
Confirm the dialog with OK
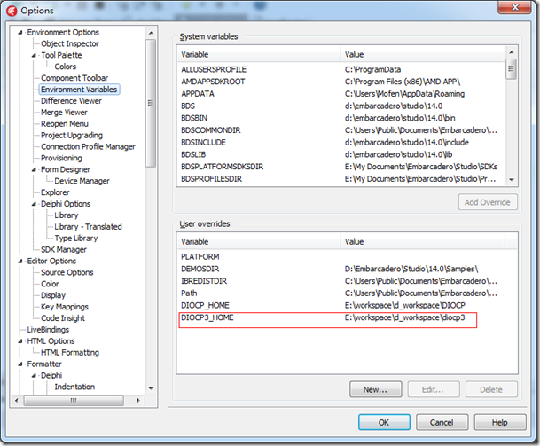pos(384,422)
